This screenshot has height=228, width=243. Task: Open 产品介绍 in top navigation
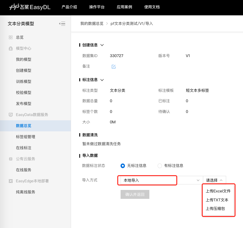(69, 7)
